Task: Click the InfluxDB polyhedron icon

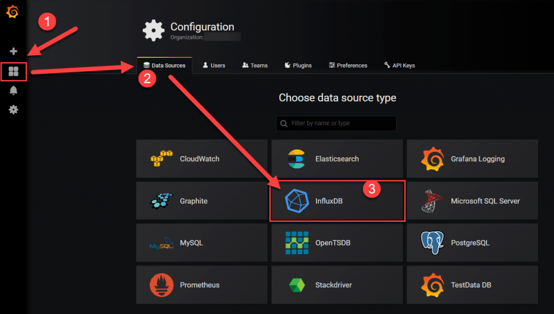Action: 297,201
